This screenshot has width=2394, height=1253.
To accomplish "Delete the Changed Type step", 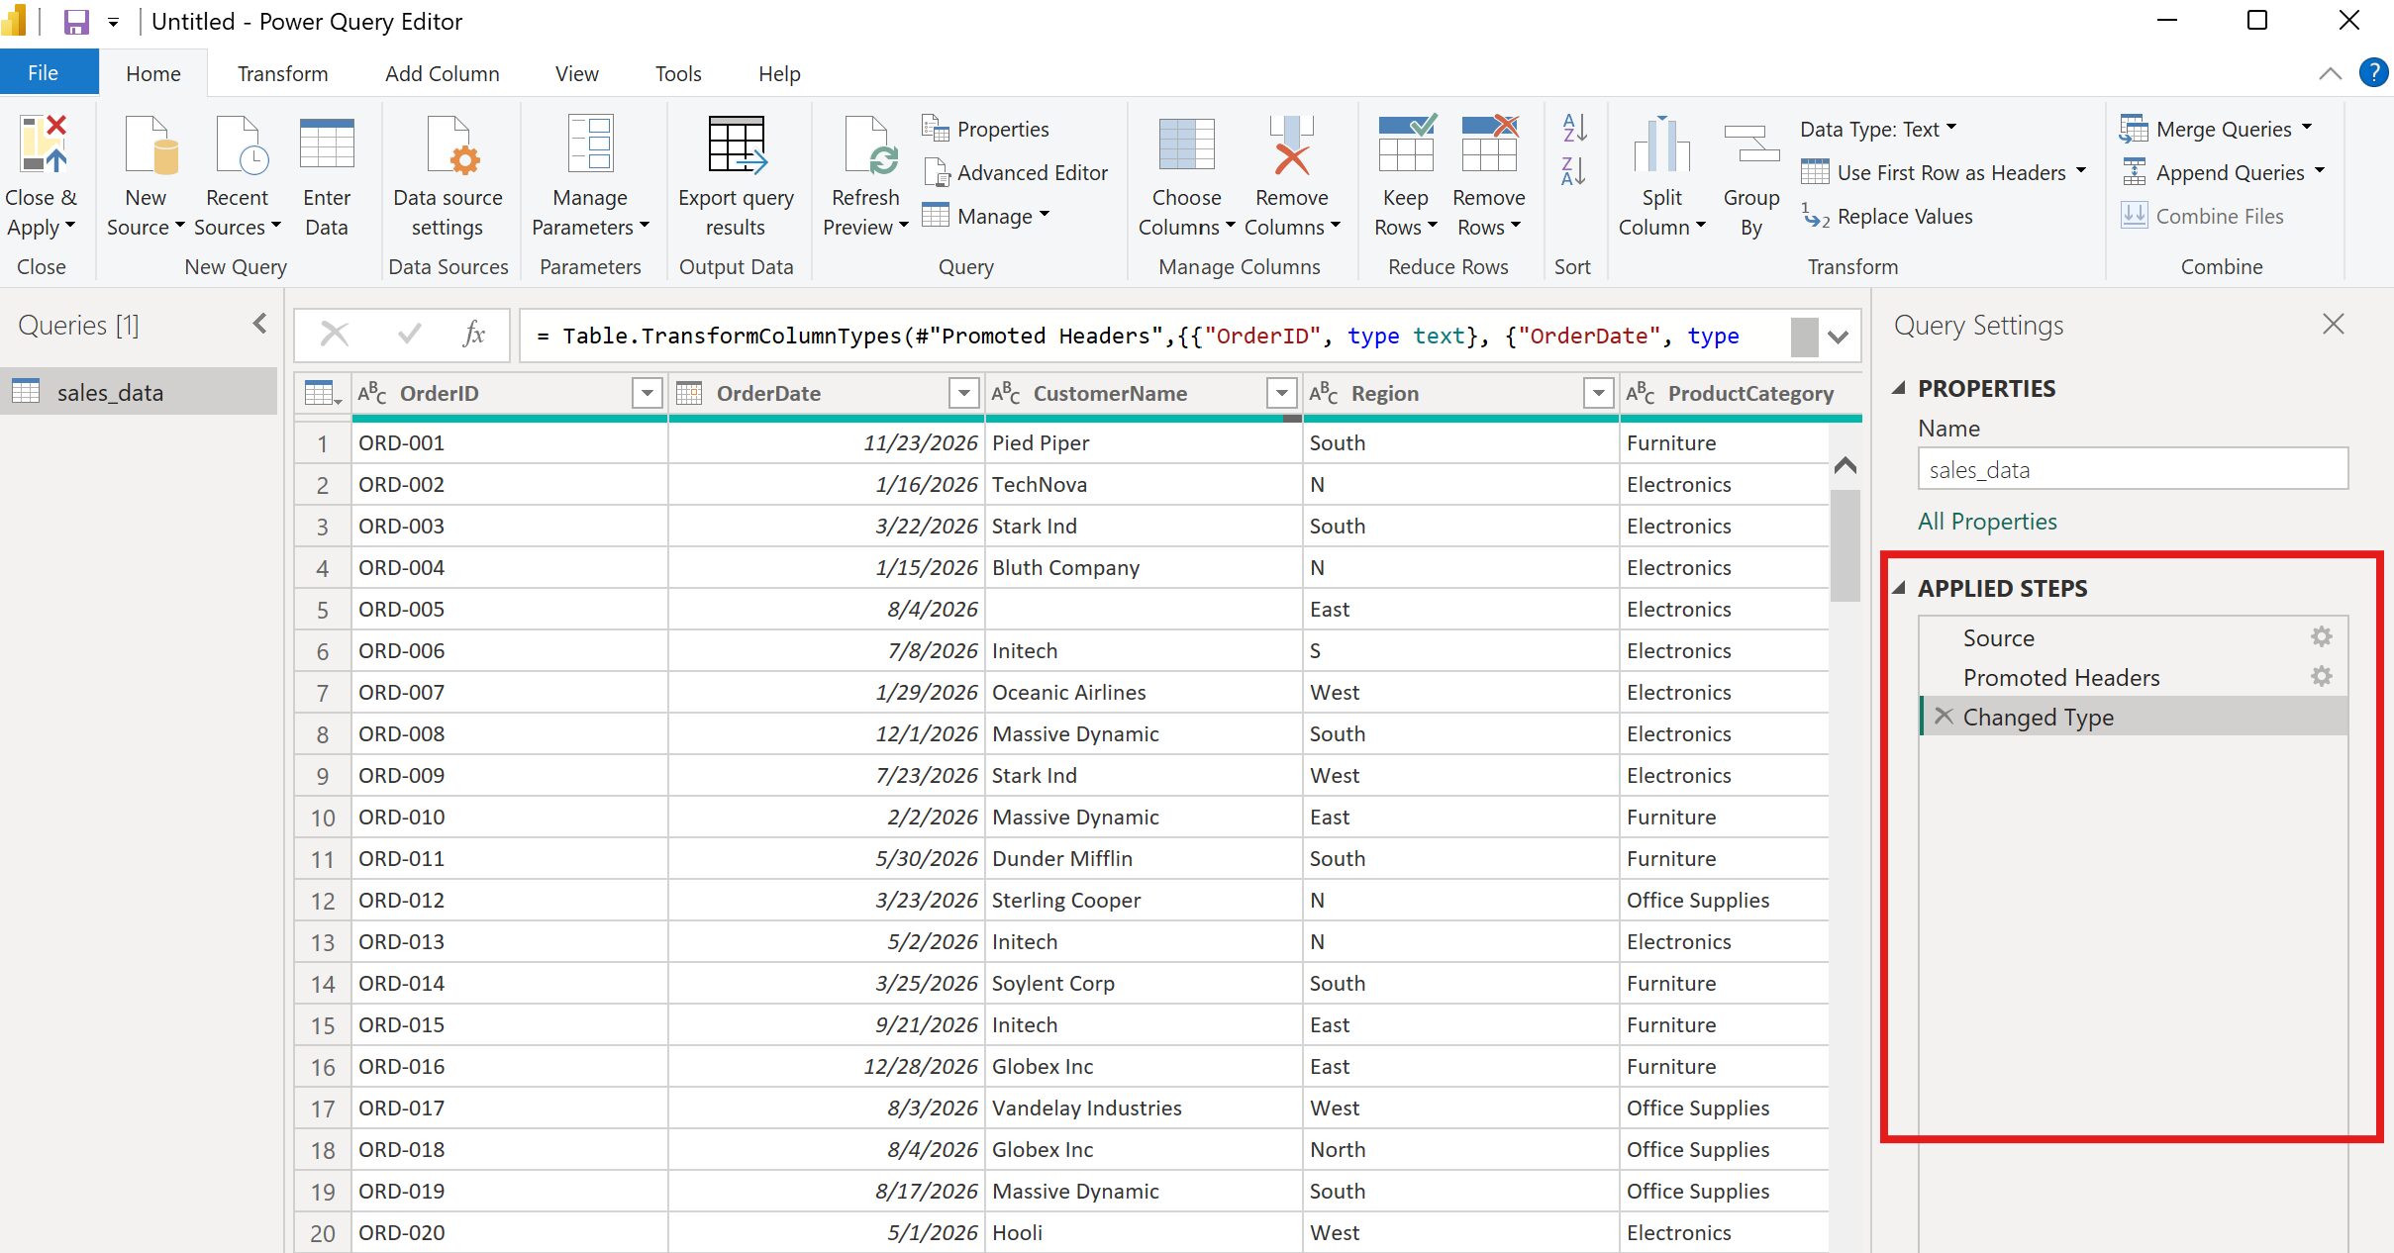I will coord(1944,716).
